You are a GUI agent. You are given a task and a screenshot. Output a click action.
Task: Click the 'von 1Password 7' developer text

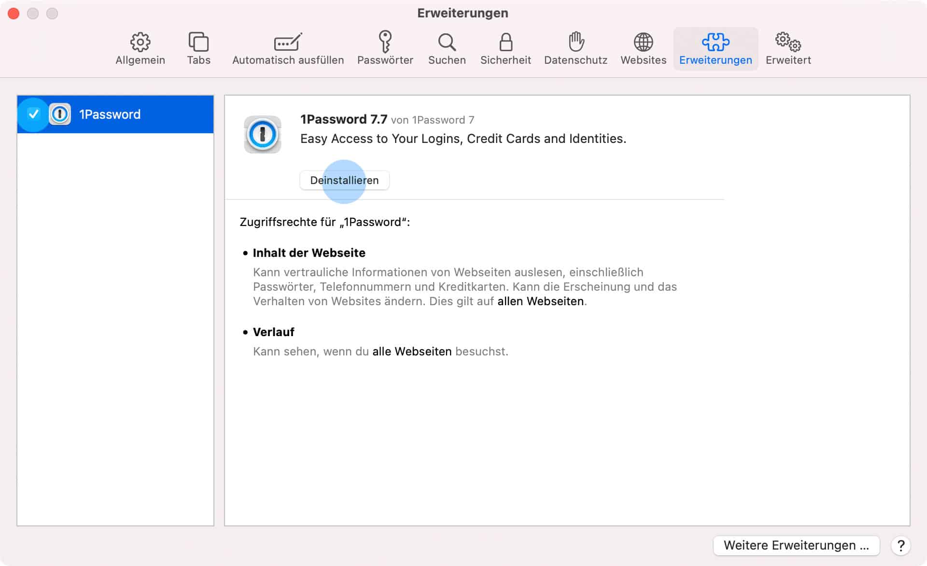point(433,120)
